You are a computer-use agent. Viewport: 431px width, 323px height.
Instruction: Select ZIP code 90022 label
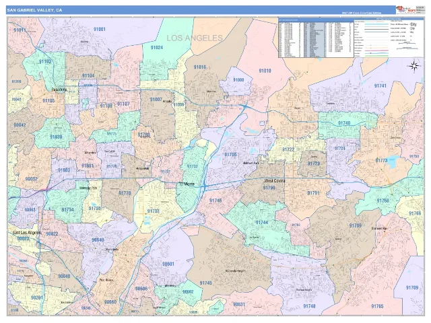[x=52, y=234]
